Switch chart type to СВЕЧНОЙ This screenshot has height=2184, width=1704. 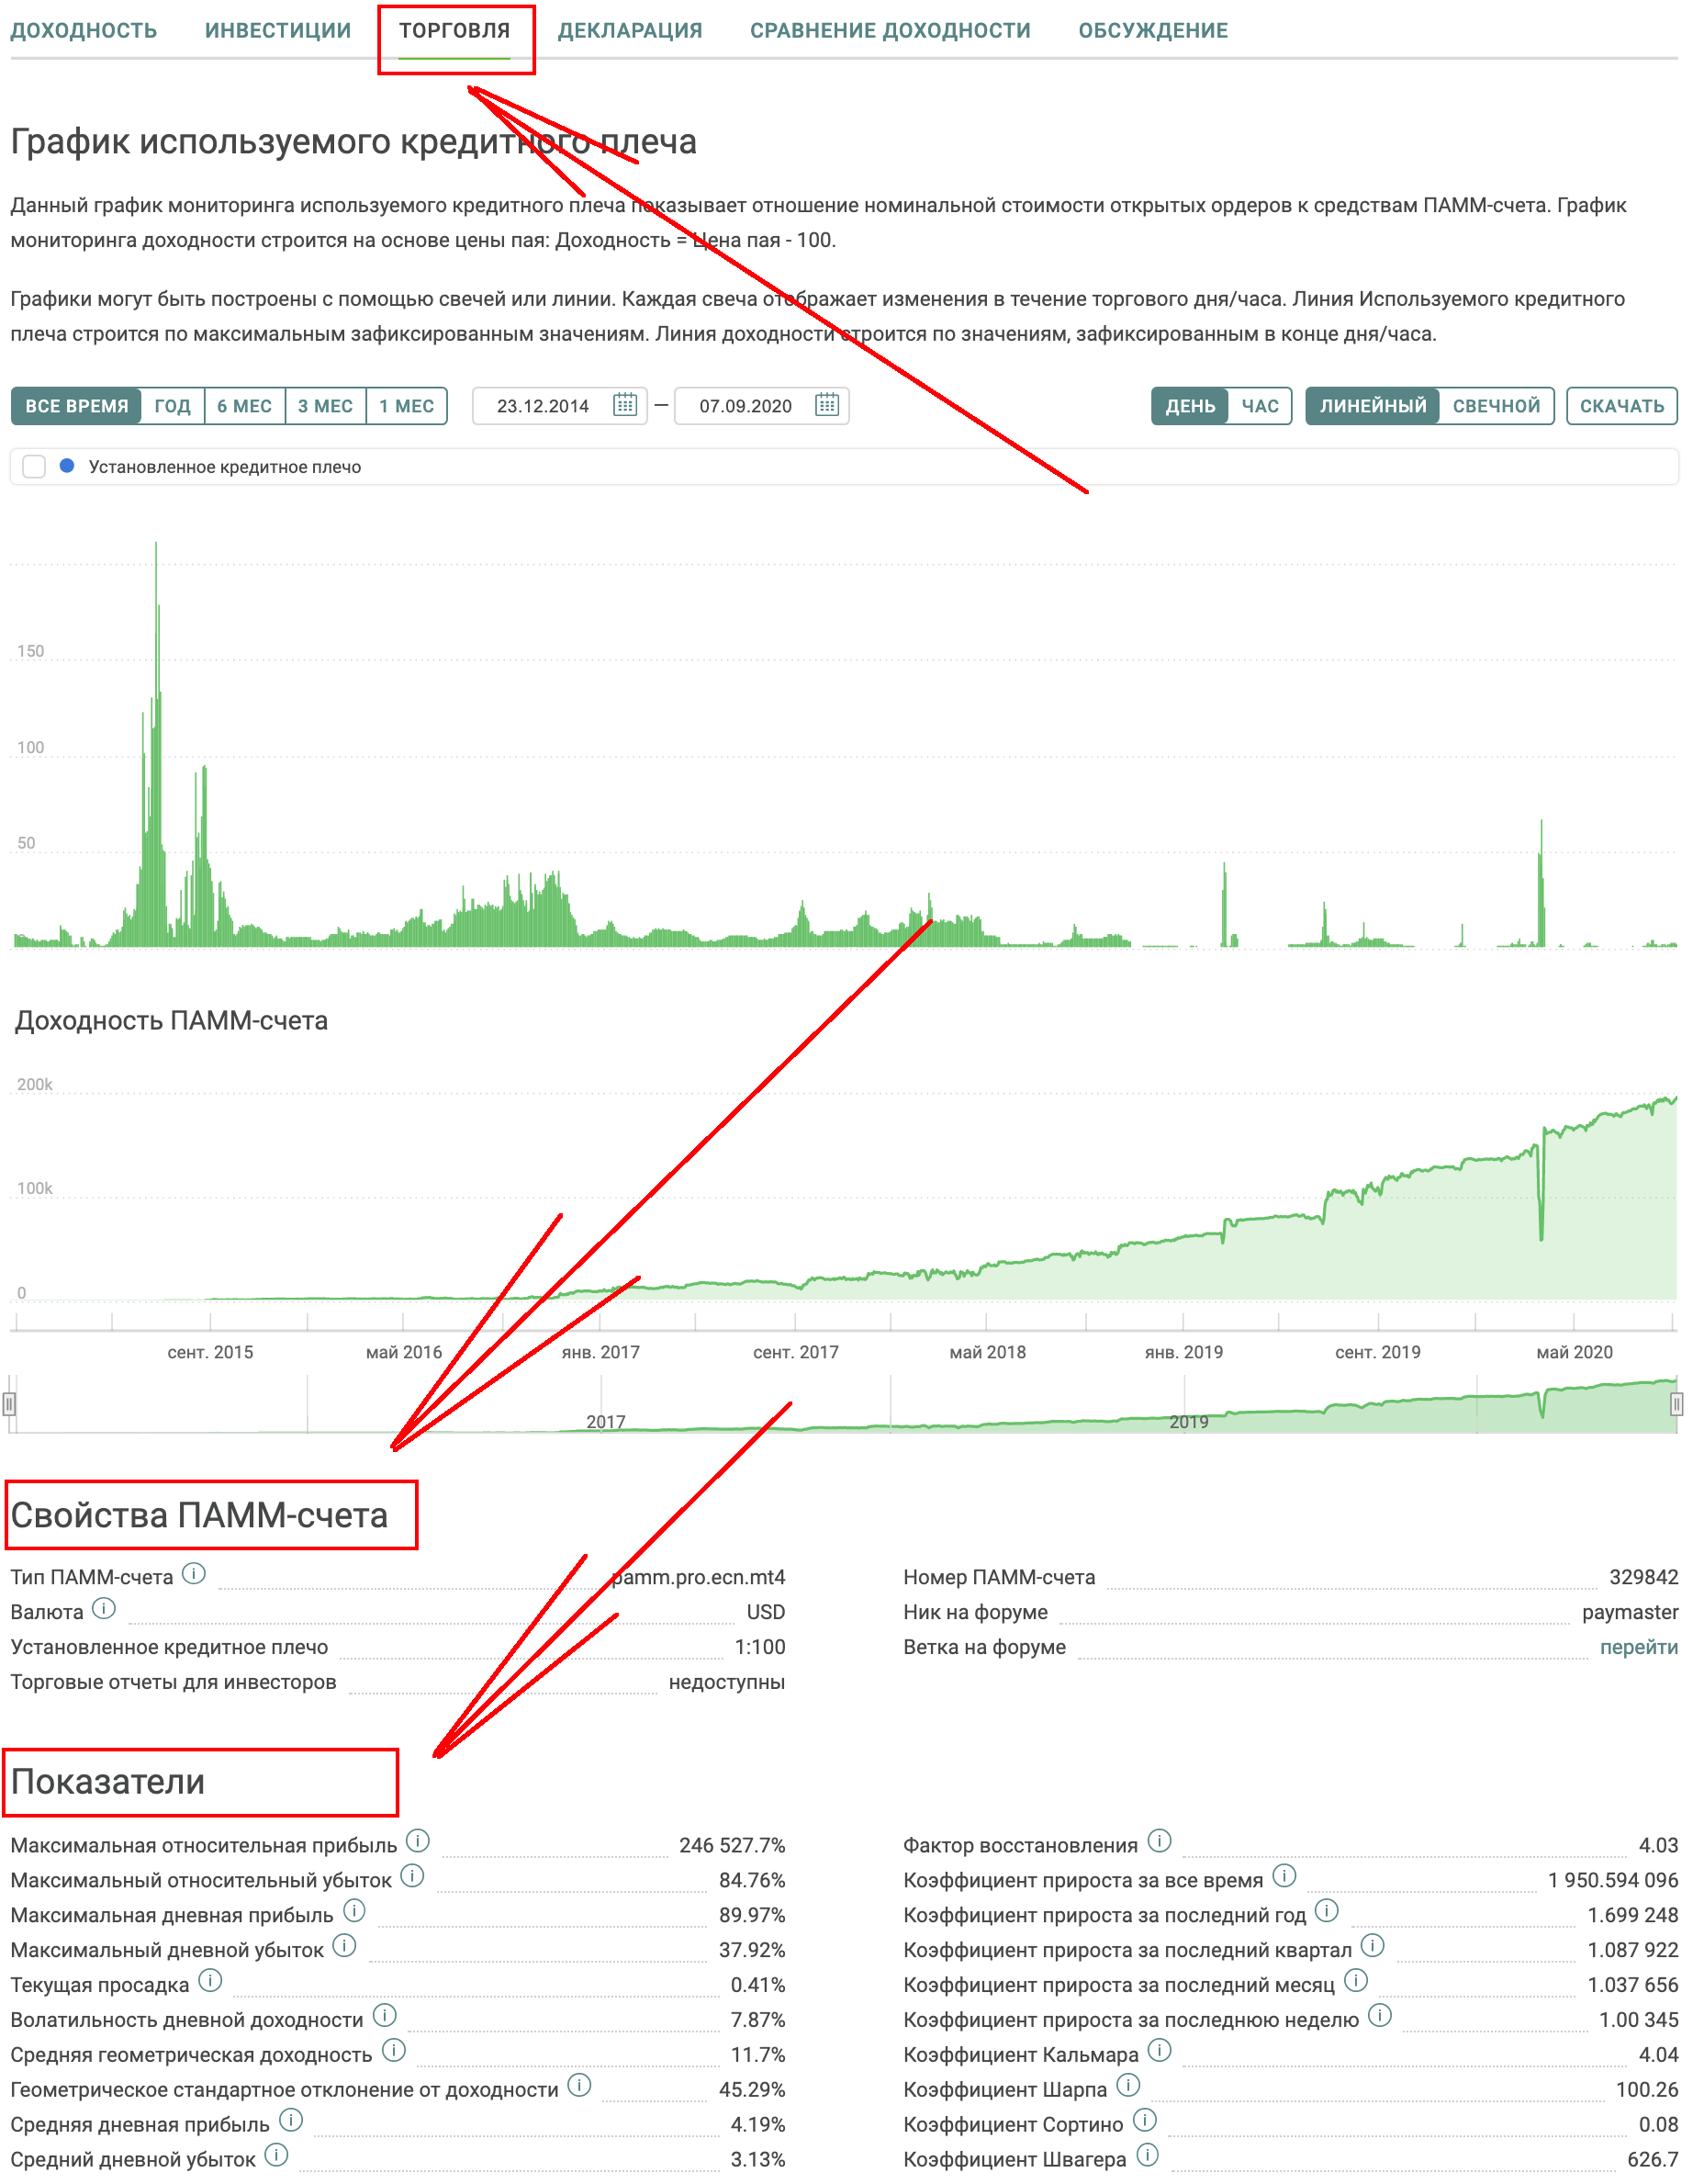tap(1497, 406)
